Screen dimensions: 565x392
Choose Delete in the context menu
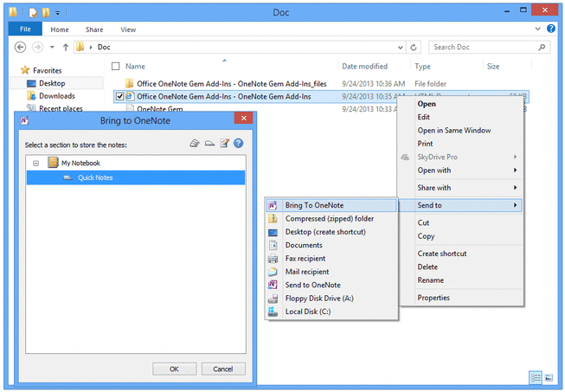click(460, 267)
